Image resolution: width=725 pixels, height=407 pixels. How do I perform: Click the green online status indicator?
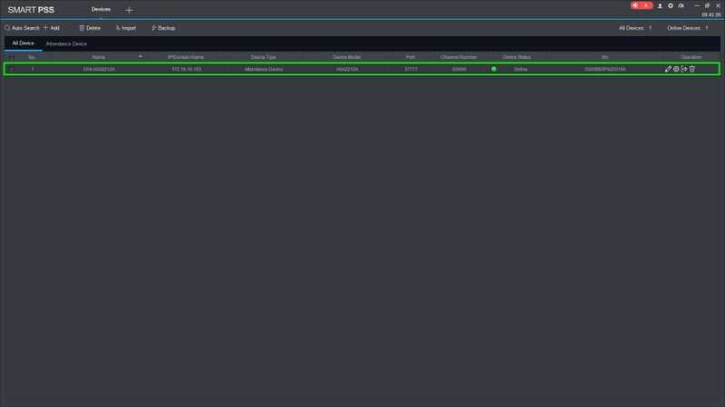pos(494,70)
